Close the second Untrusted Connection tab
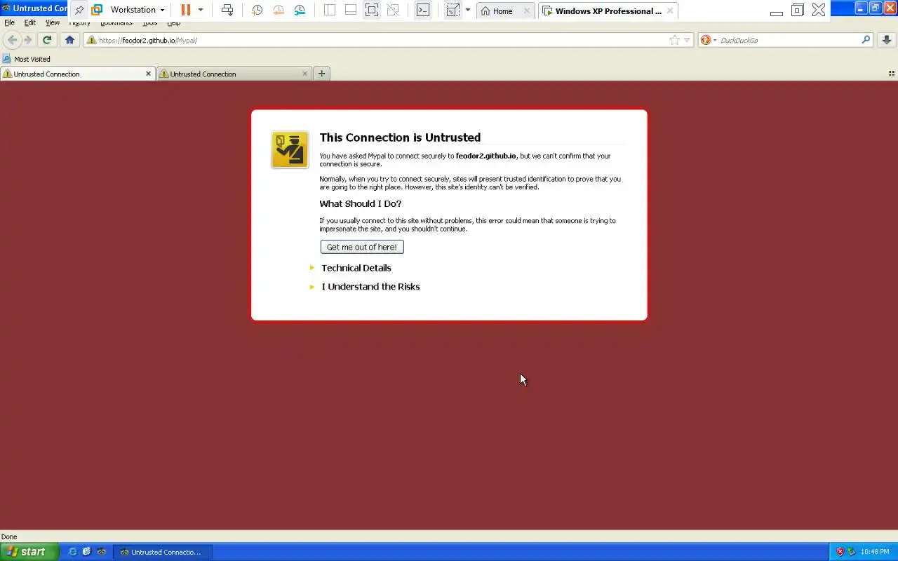898x561 pixels. (x=304, y=74)
